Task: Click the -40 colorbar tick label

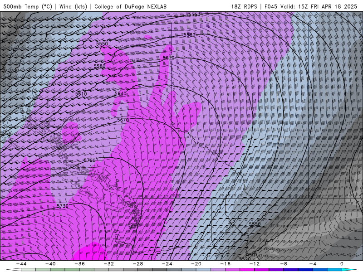Action: coord(50,264)
